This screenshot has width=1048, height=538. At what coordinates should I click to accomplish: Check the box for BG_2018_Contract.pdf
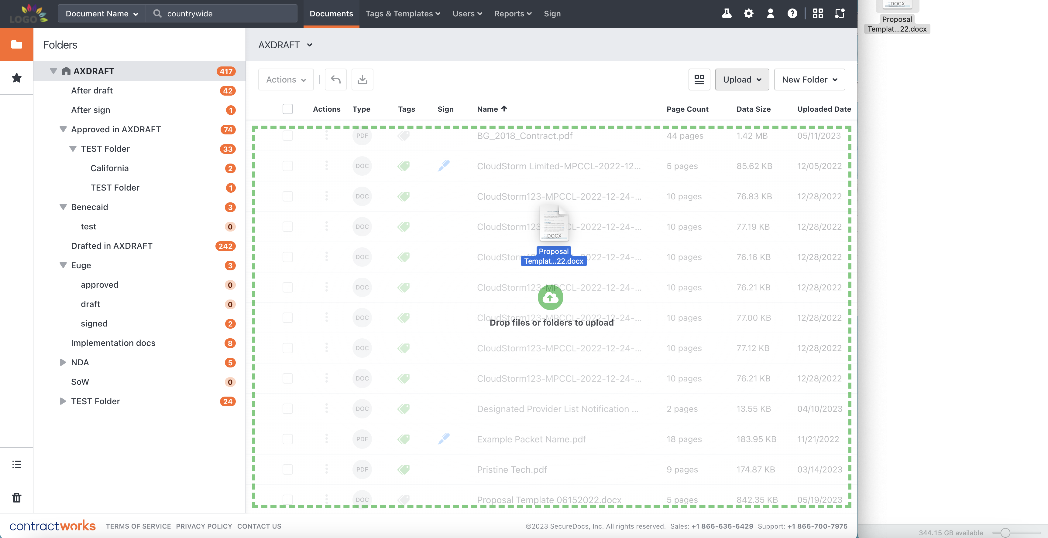click(288, 135)
